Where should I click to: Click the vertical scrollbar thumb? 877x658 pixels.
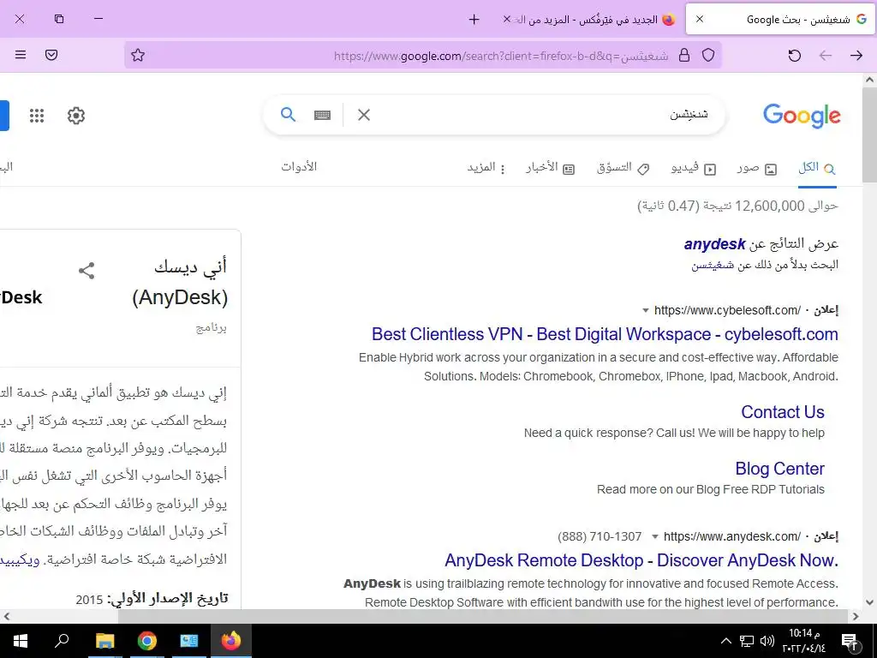click(x=869, y=135)
